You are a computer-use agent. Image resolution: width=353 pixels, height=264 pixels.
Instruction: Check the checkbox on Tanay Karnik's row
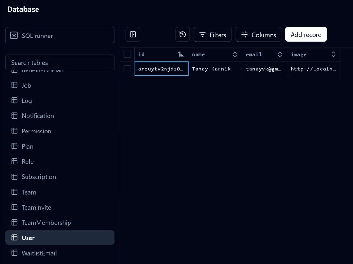pos(127,69)
